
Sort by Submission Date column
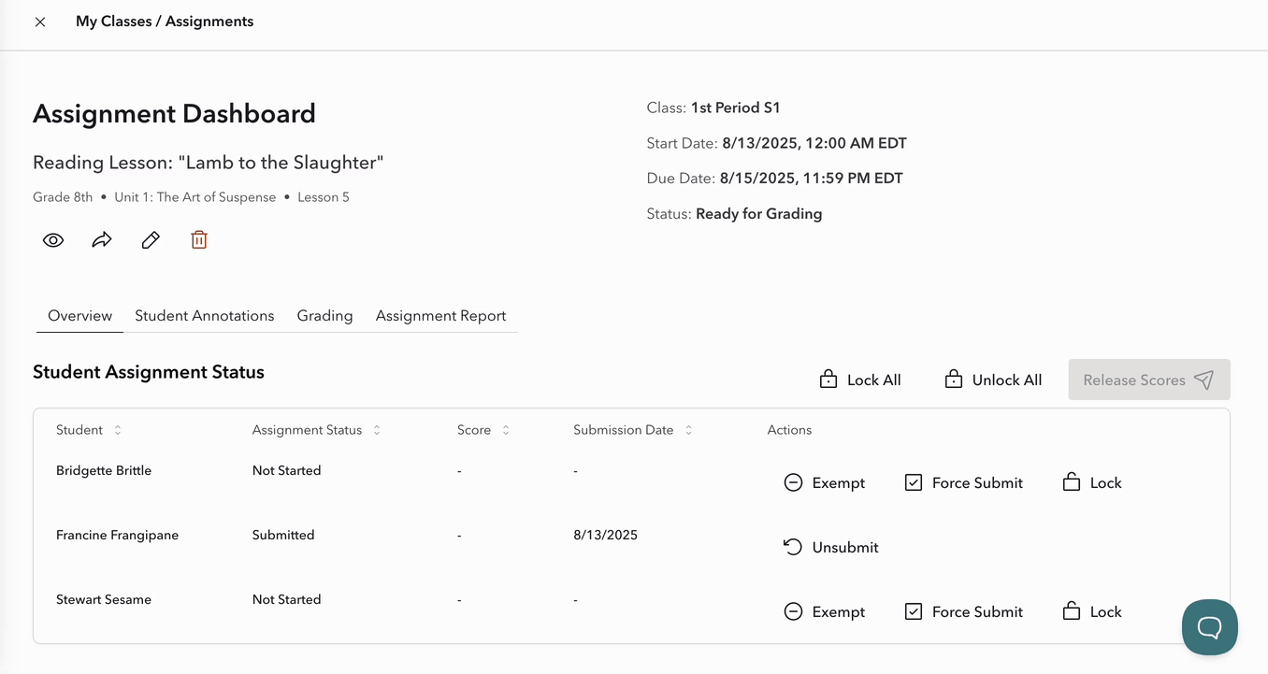click(x=633, y=430)
